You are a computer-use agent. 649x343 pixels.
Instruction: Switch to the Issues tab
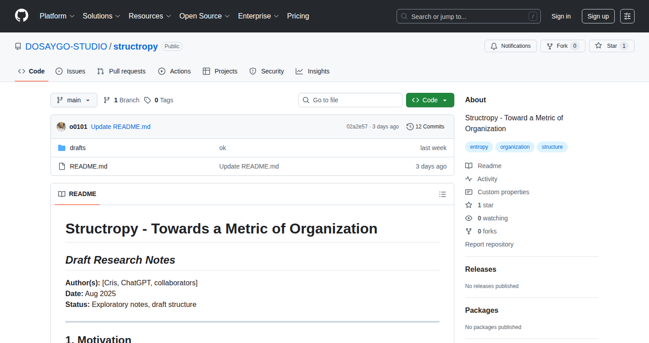(x=70, y=71)
